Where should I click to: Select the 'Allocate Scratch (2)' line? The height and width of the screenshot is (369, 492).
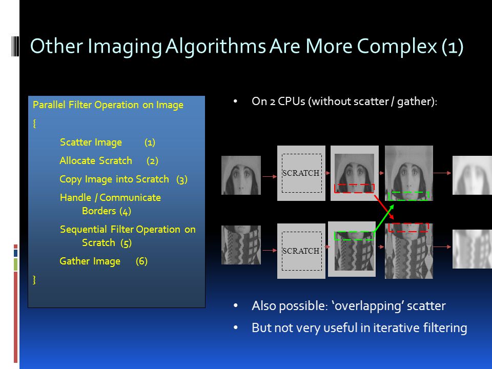[109, 161]
